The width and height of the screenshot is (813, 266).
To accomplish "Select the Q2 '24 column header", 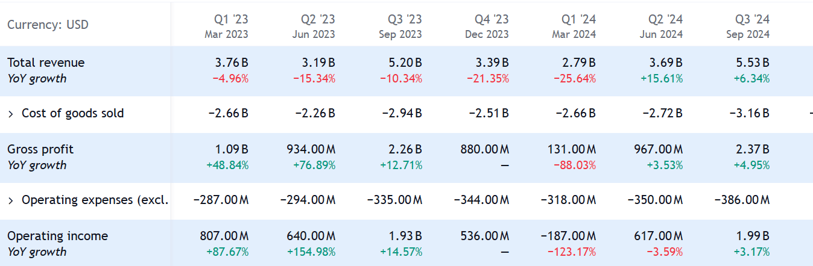I will pos(661,26).
